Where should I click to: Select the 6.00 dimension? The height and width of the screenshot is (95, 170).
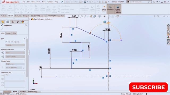pos(74,16)
